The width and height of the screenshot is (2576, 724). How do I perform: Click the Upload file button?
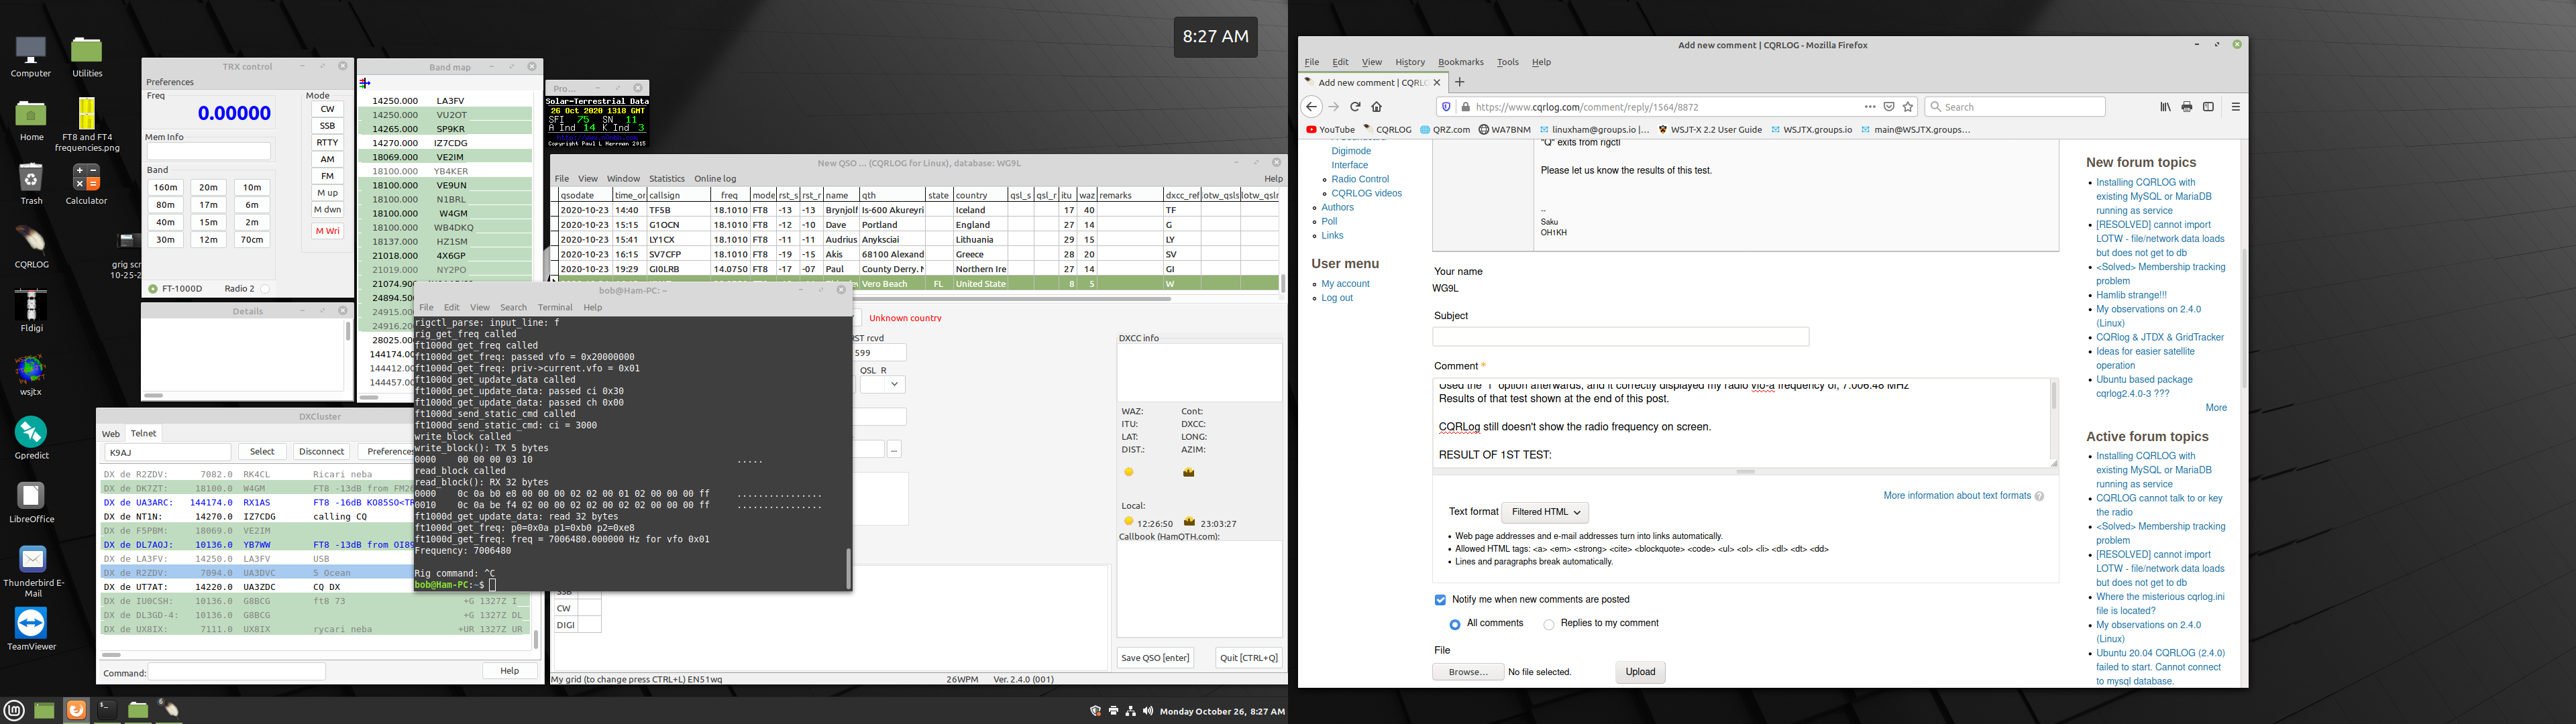point(1640,672)
